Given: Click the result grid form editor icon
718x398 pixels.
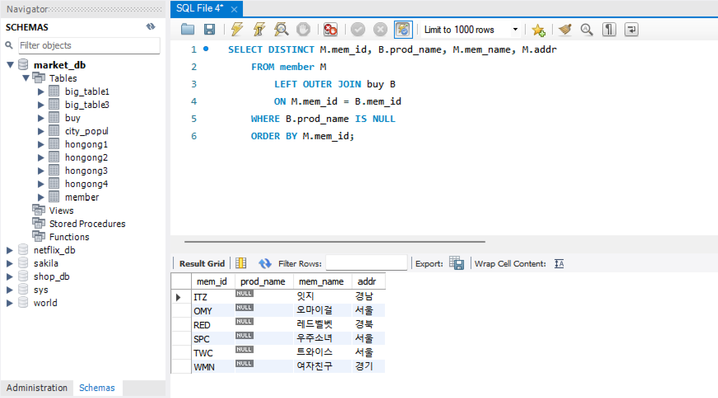Looking at the screenshot, I should coord(241,263).
